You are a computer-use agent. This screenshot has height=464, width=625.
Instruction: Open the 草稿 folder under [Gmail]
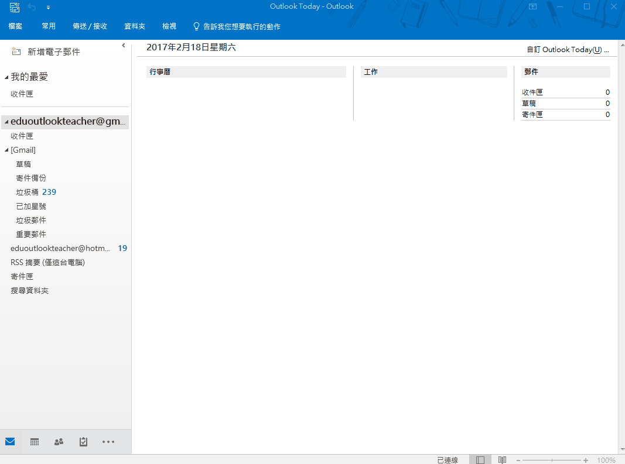23,164
